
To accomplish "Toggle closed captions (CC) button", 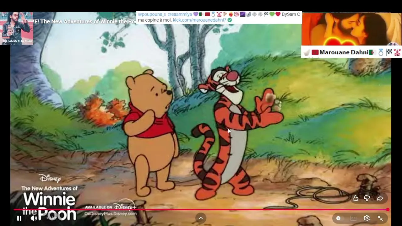I will pos(353,218).
